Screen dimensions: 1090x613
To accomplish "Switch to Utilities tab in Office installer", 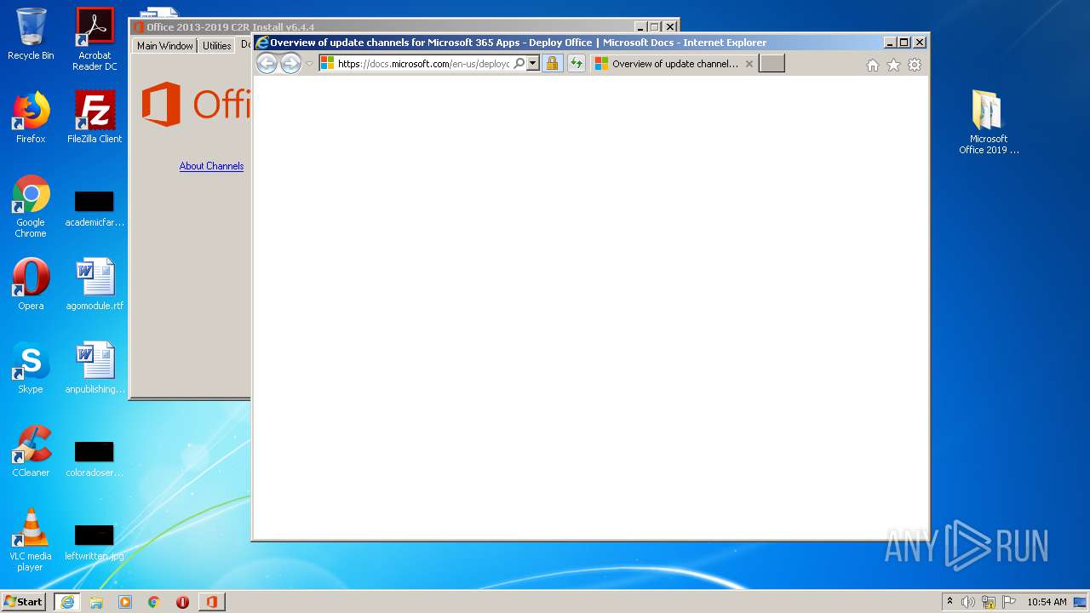I will click(216, 46).
